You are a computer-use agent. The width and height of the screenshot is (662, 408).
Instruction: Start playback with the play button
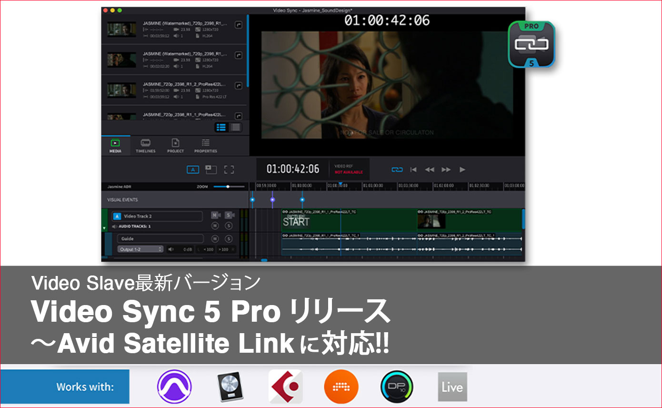coord(462,170)
